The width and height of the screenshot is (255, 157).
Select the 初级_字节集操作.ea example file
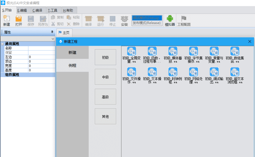click(x=193, y=55)
